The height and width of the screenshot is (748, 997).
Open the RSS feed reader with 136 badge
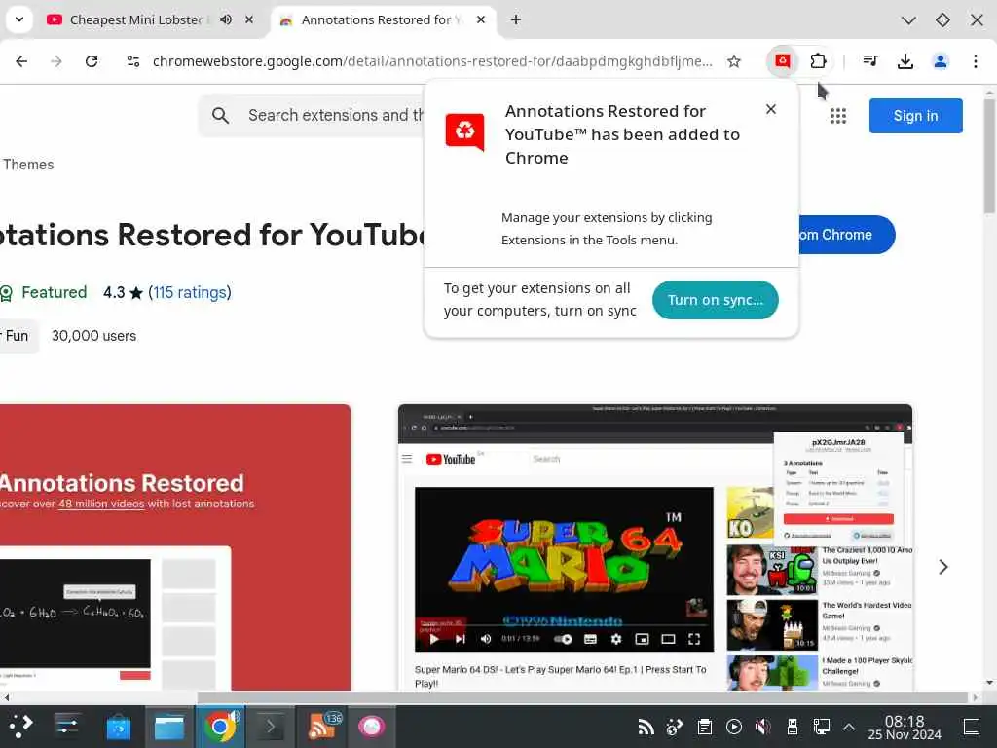coord(323,726)
